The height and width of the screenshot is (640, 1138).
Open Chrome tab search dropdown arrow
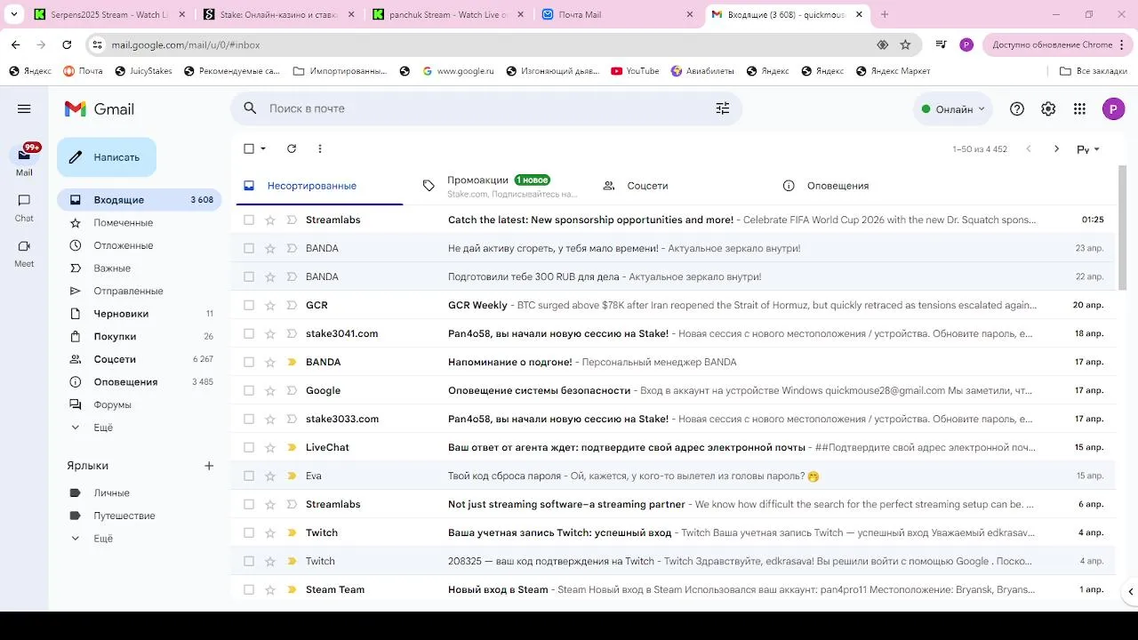click(x=14, y=14)
